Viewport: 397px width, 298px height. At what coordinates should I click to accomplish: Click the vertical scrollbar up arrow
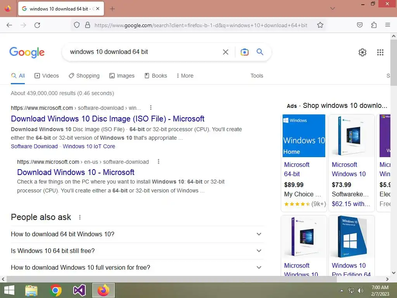394,36
